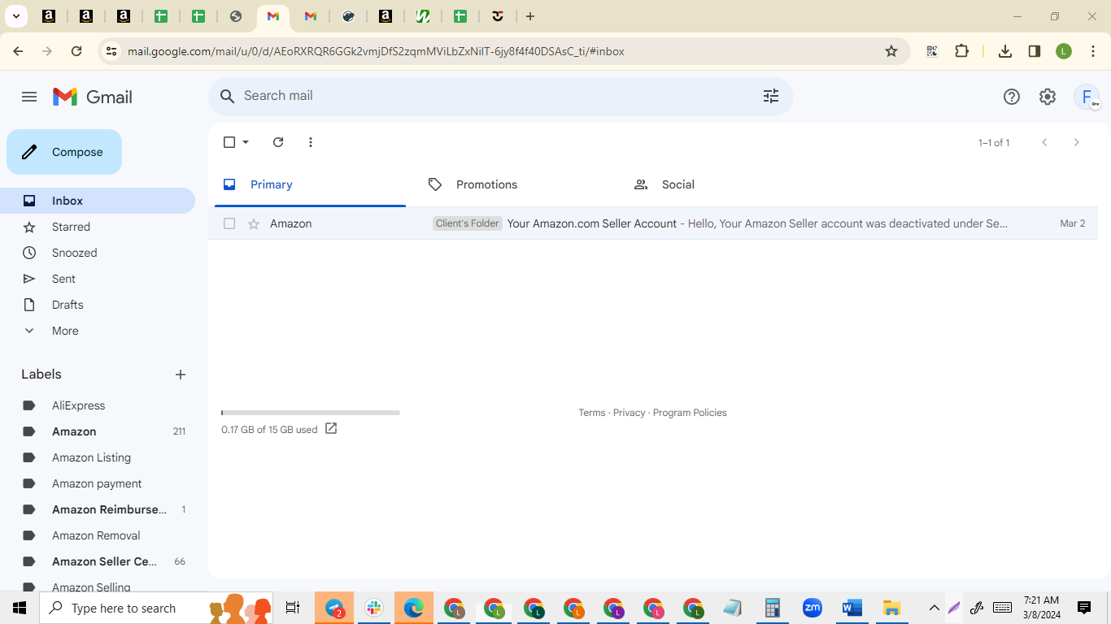The image size is (1111, 624).
Task: Open Chrome Extensions puzzle icon
Action: [x=962, y=51]
